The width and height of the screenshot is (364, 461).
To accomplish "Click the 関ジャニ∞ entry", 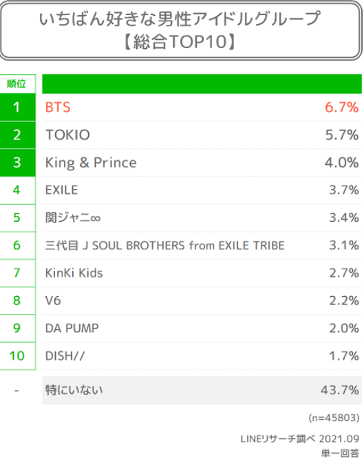I will tap(73, 218).
